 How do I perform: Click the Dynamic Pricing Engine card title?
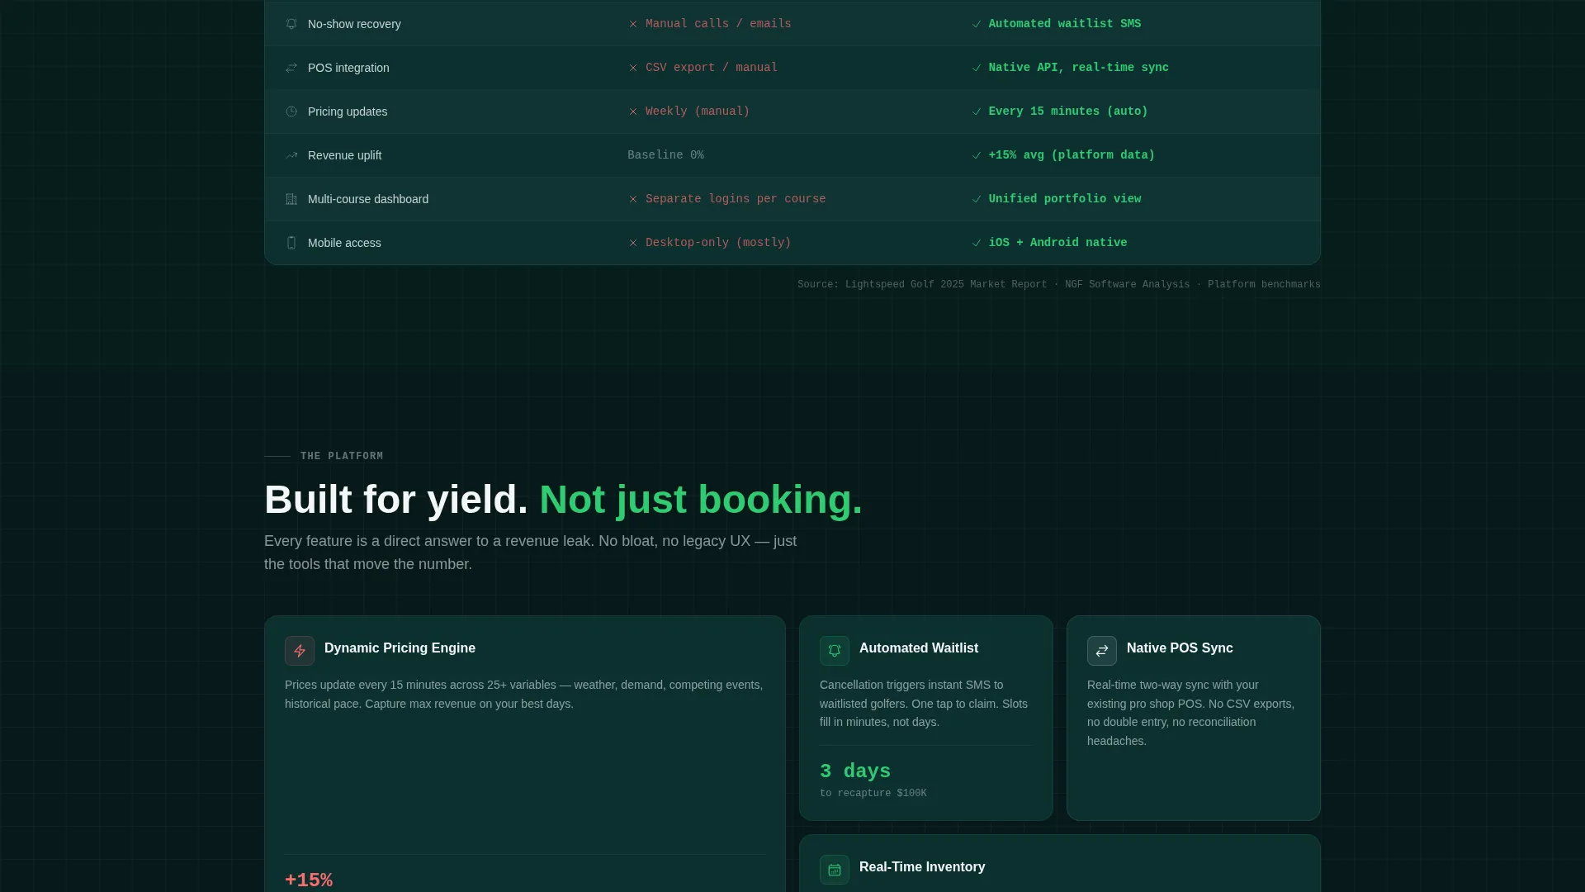tap(400, 648)
